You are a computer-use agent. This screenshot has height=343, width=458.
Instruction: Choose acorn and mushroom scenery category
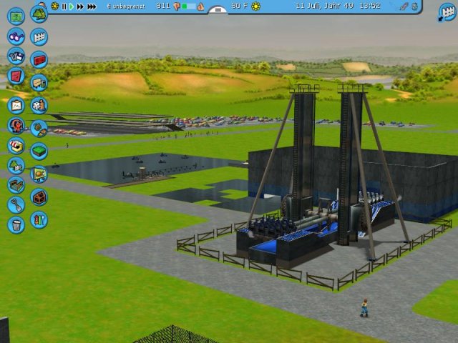point(39,129)
